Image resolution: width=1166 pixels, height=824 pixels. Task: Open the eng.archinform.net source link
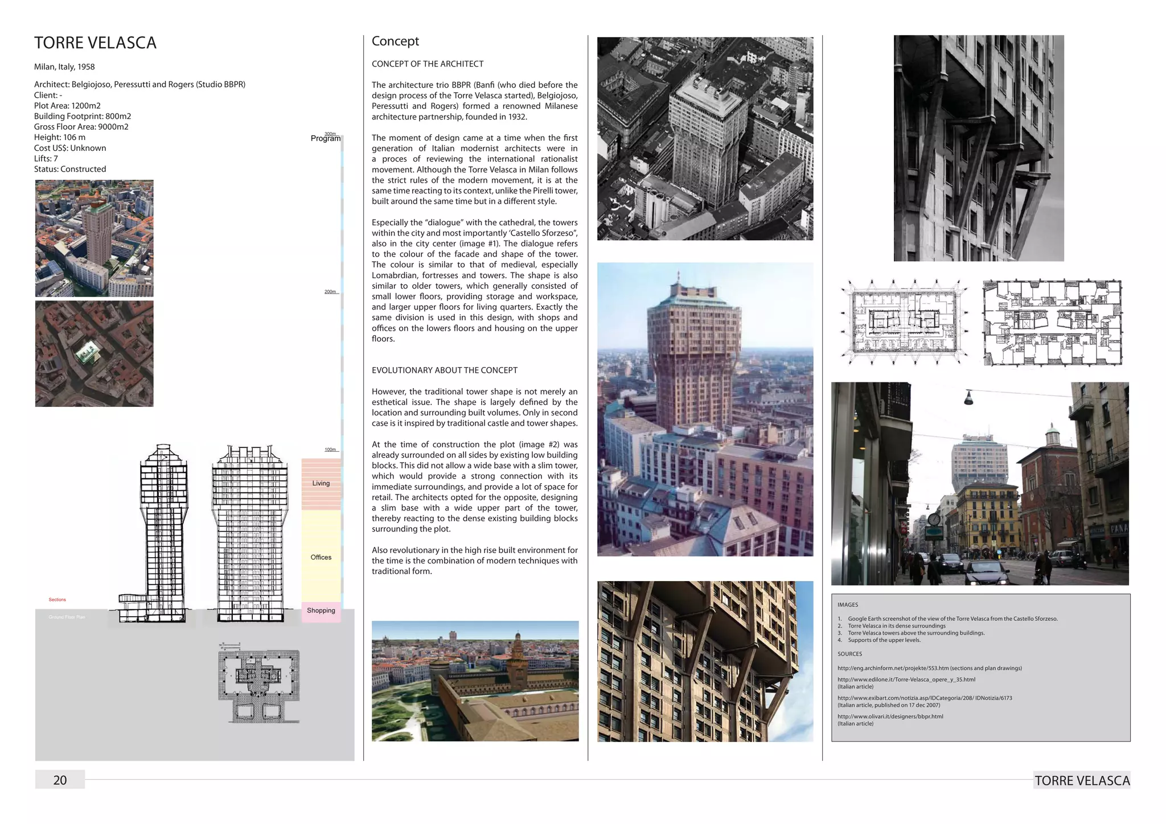[x=930, y=669]
